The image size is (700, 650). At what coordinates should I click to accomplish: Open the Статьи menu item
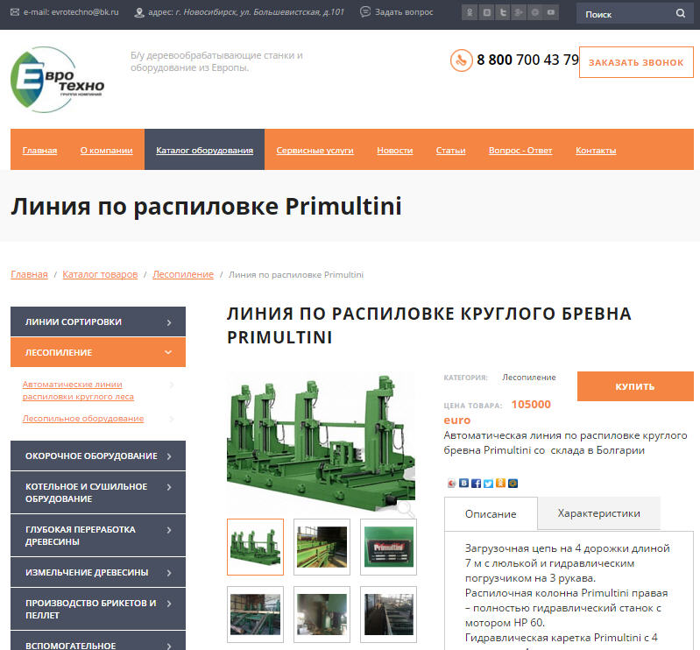click(450, 151)
